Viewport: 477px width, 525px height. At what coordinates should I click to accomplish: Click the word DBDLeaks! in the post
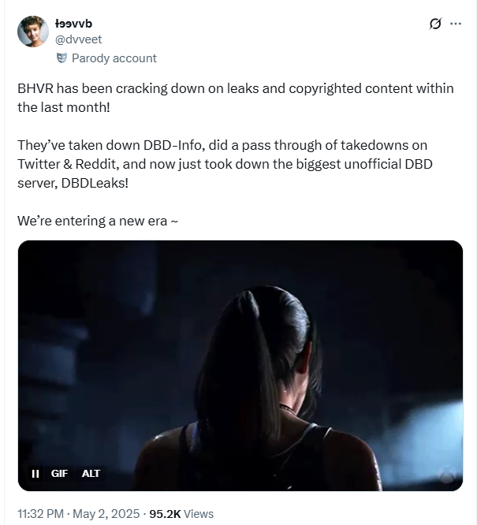click(95, 183)
